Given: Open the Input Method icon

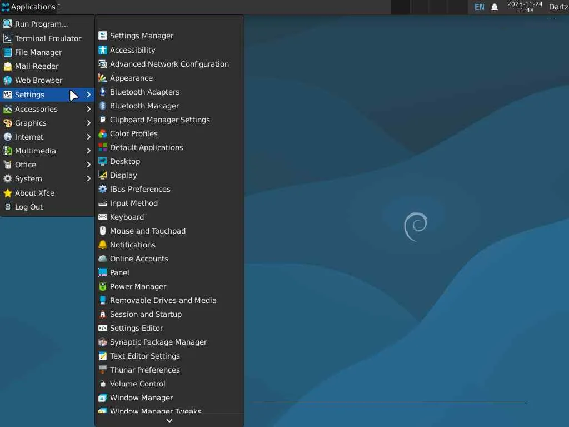Looking at the screenshot, I should 103,203.
